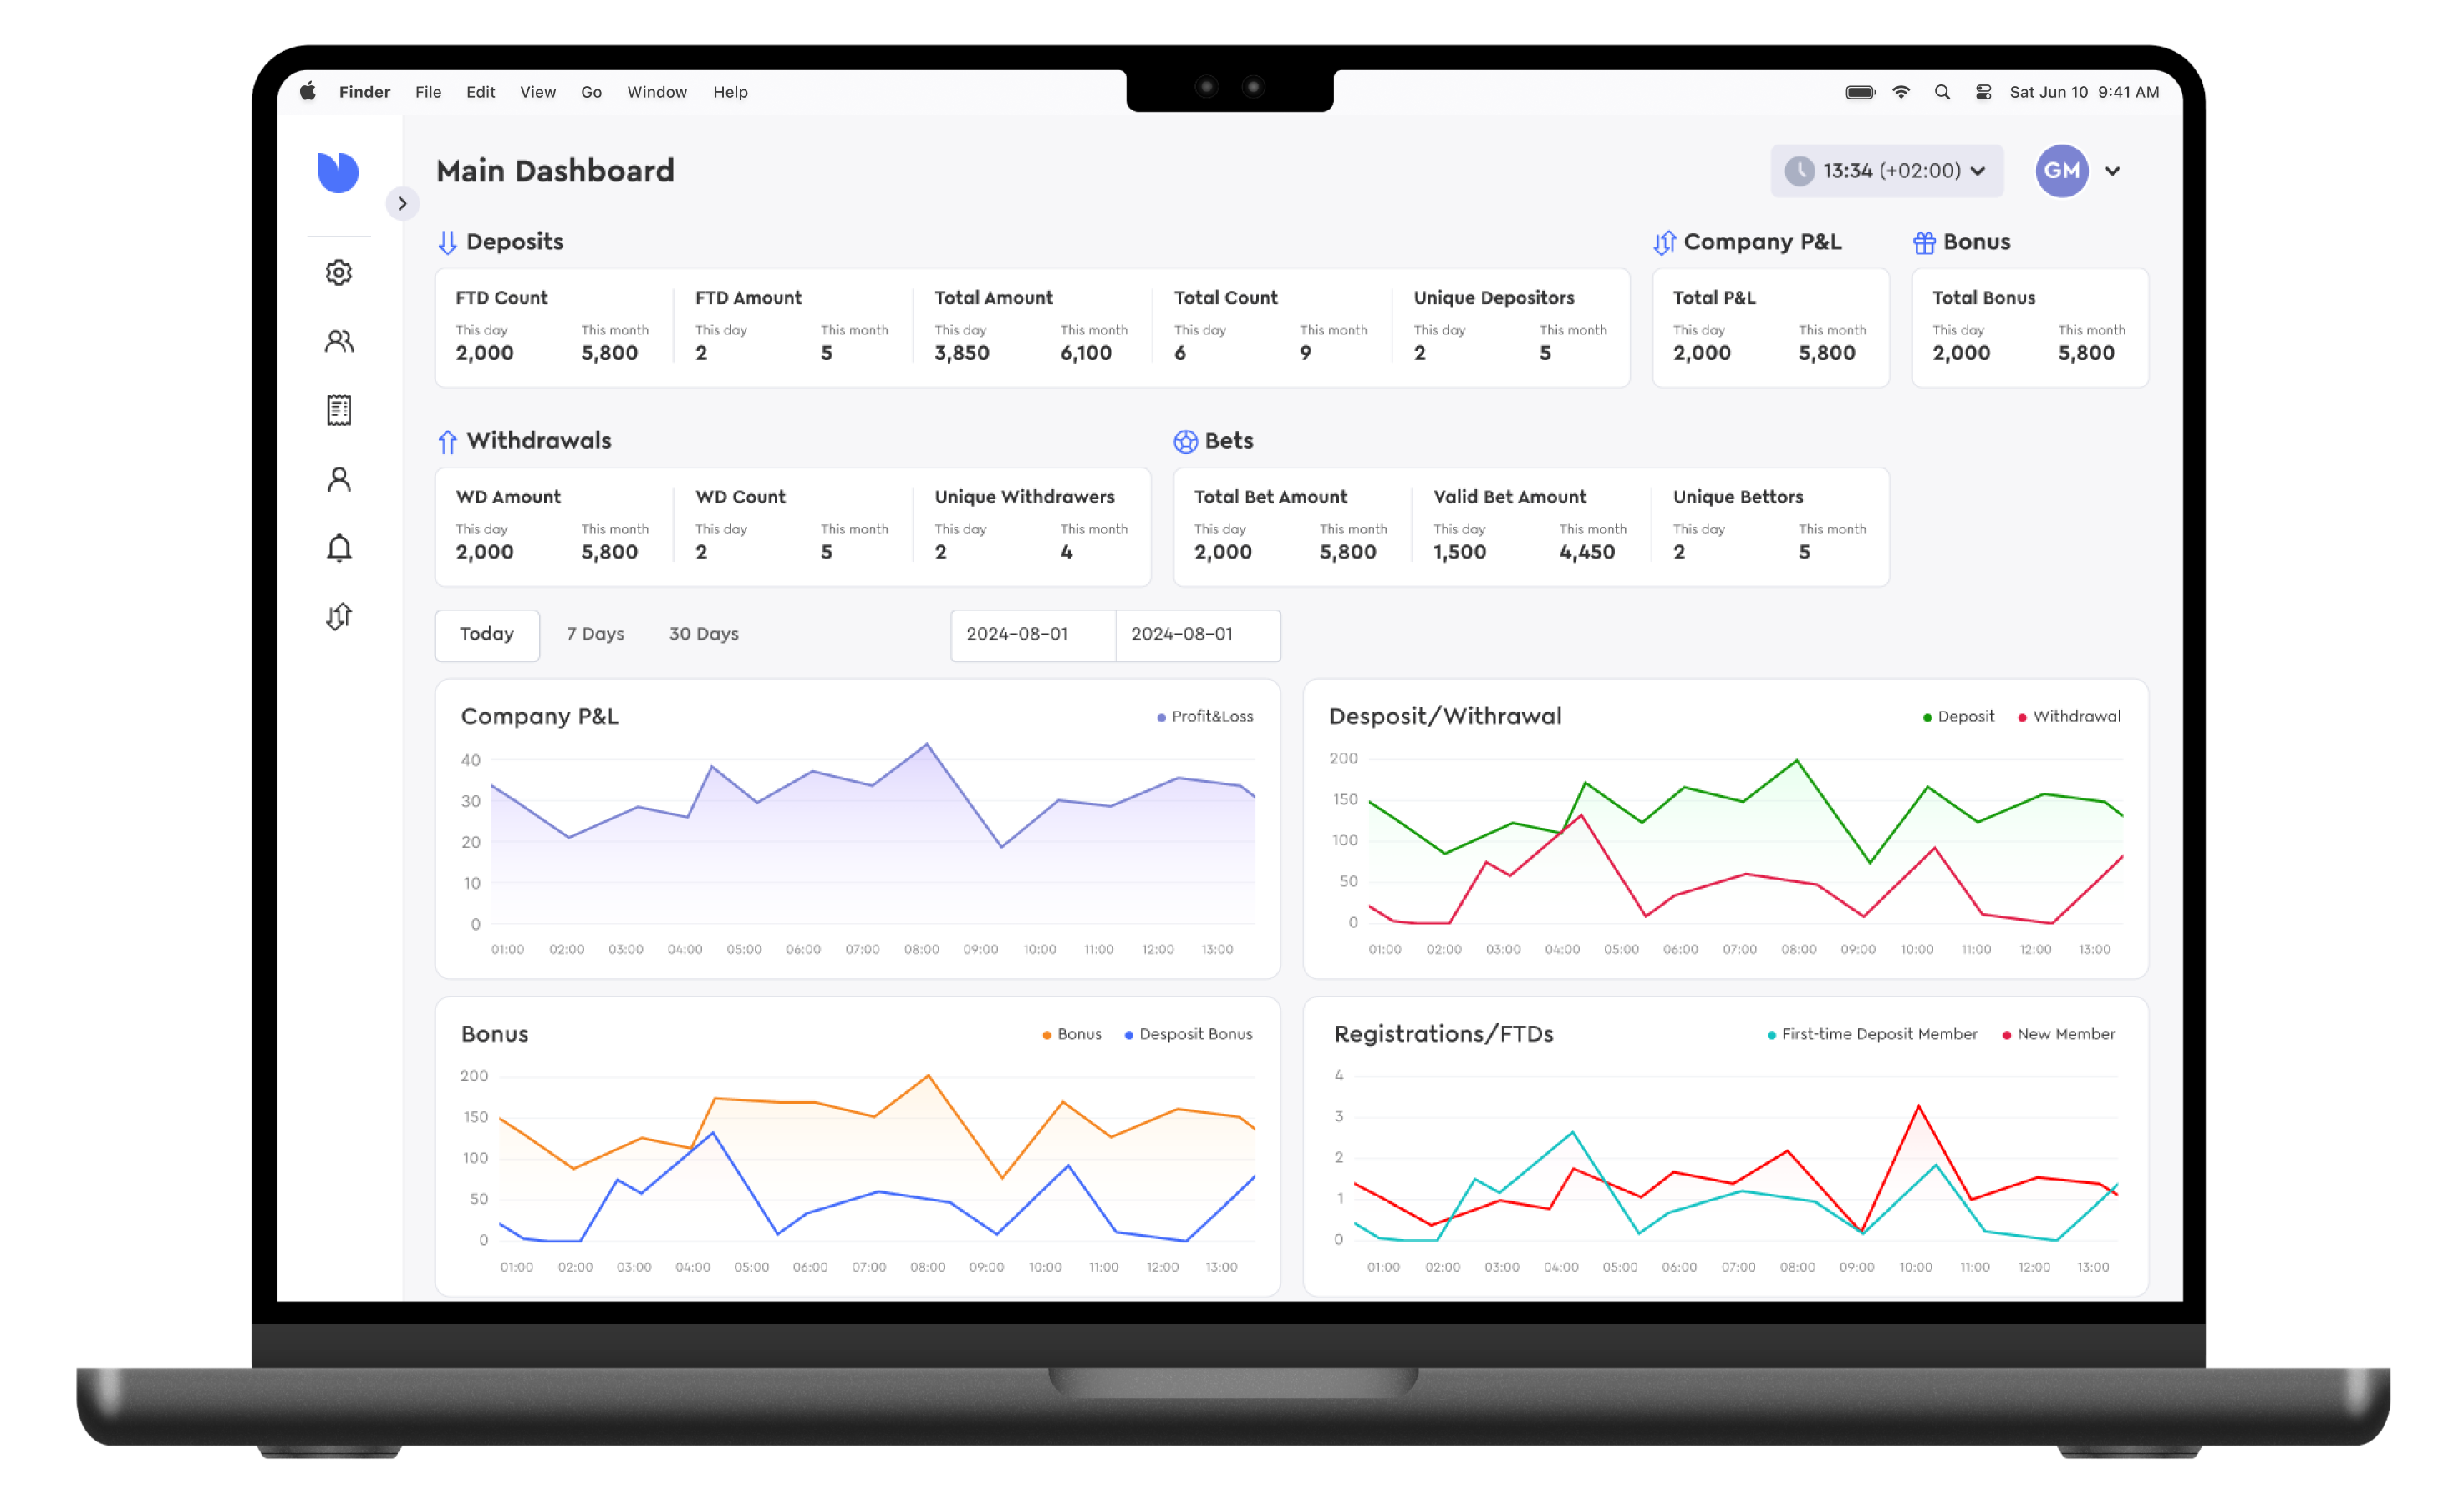2464x1505 pixels.
Task: Open the Help menu
Action: 730,92
